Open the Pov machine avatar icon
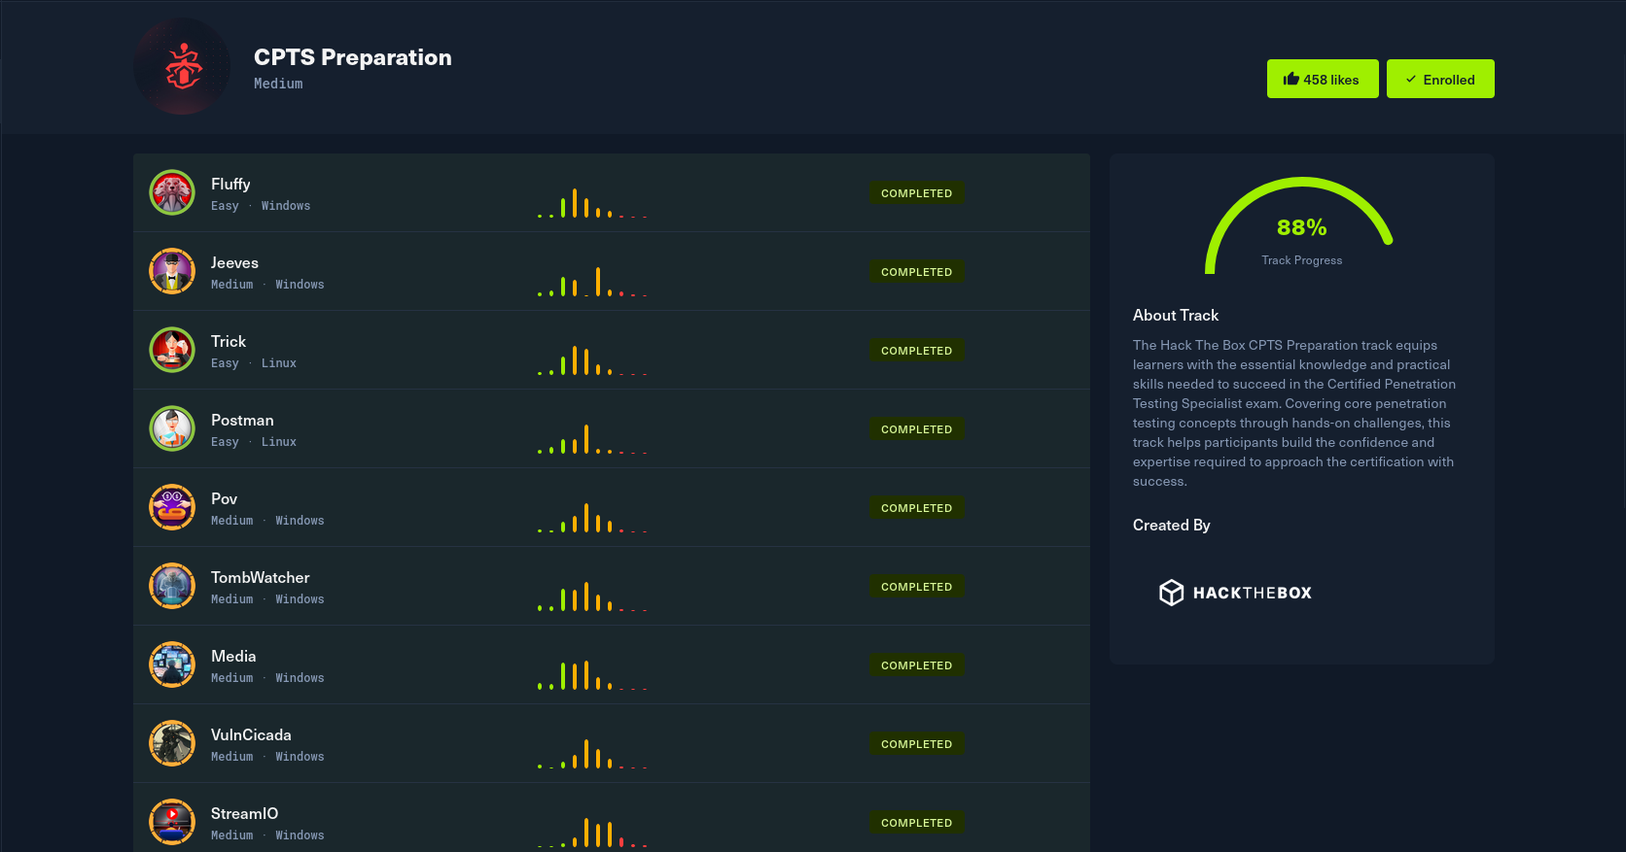This screenshot has height=852, width=1626. pyautogui.click(x=172, y=507)
